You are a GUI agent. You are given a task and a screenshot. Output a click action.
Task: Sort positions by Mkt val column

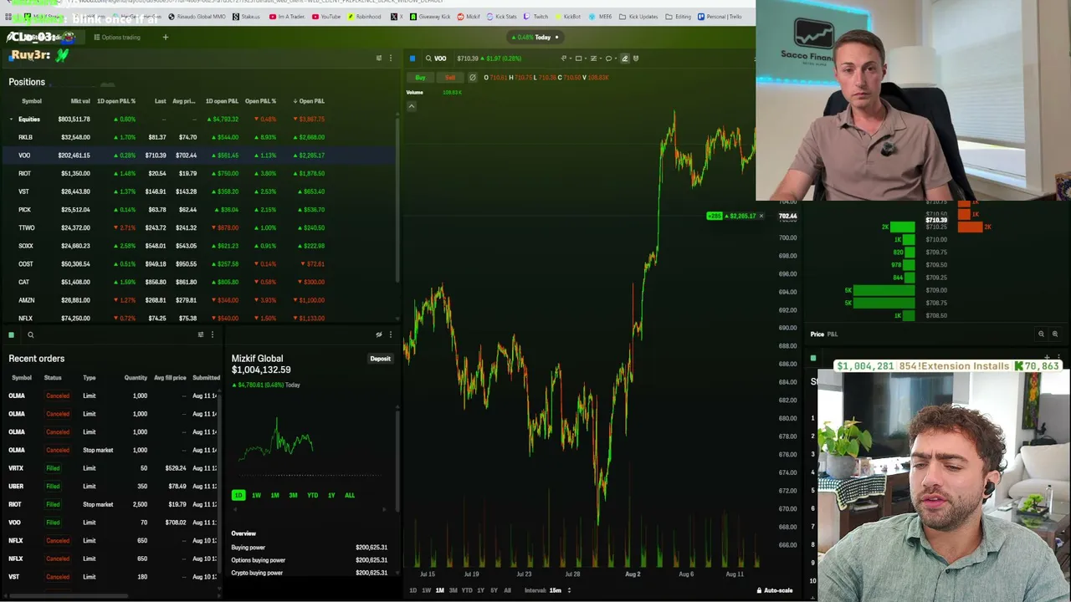click(80, 101)
